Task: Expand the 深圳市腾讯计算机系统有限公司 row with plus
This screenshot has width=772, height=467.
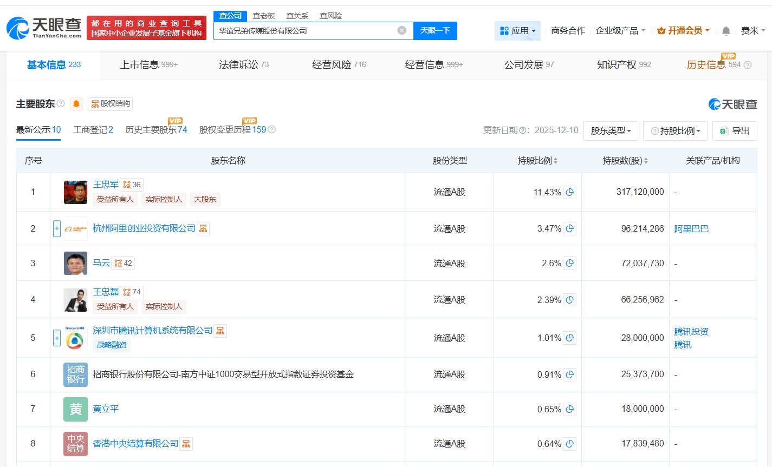Action: click(57, 338)
